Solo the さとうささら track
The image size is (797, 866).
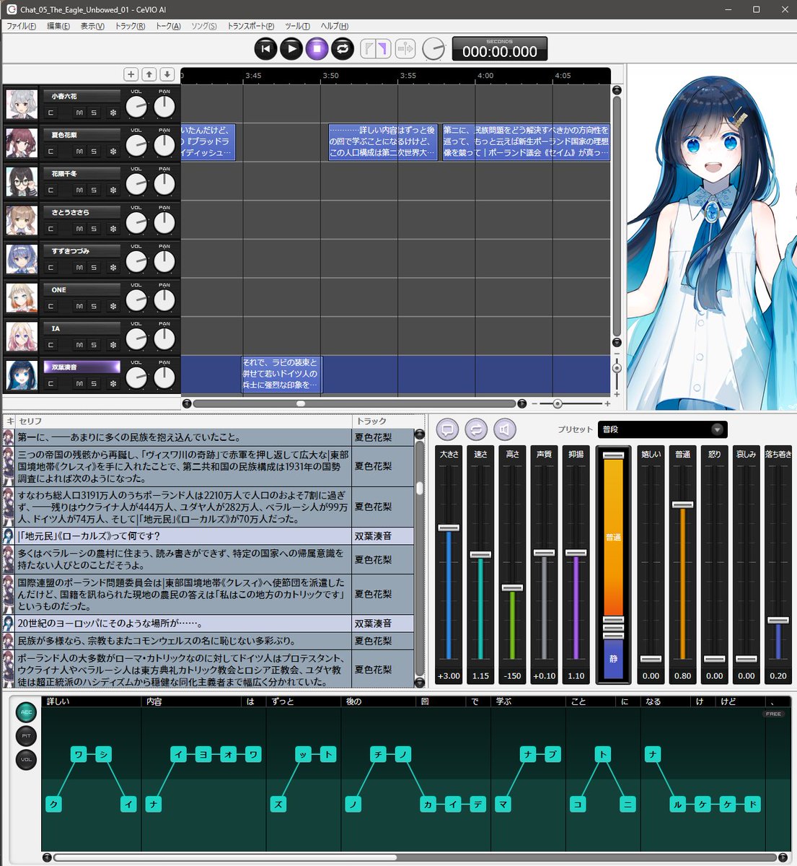(x=94, y=229)
